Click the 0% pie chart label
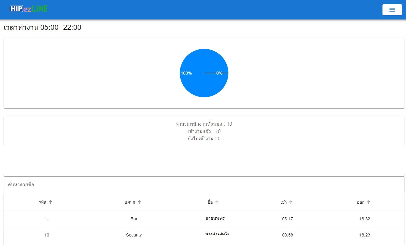406x245 pixels. click(219, 73)
